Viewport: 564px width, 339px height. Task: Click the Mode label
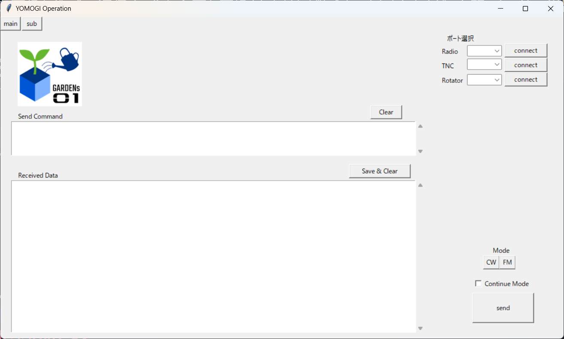pos(501,250)
